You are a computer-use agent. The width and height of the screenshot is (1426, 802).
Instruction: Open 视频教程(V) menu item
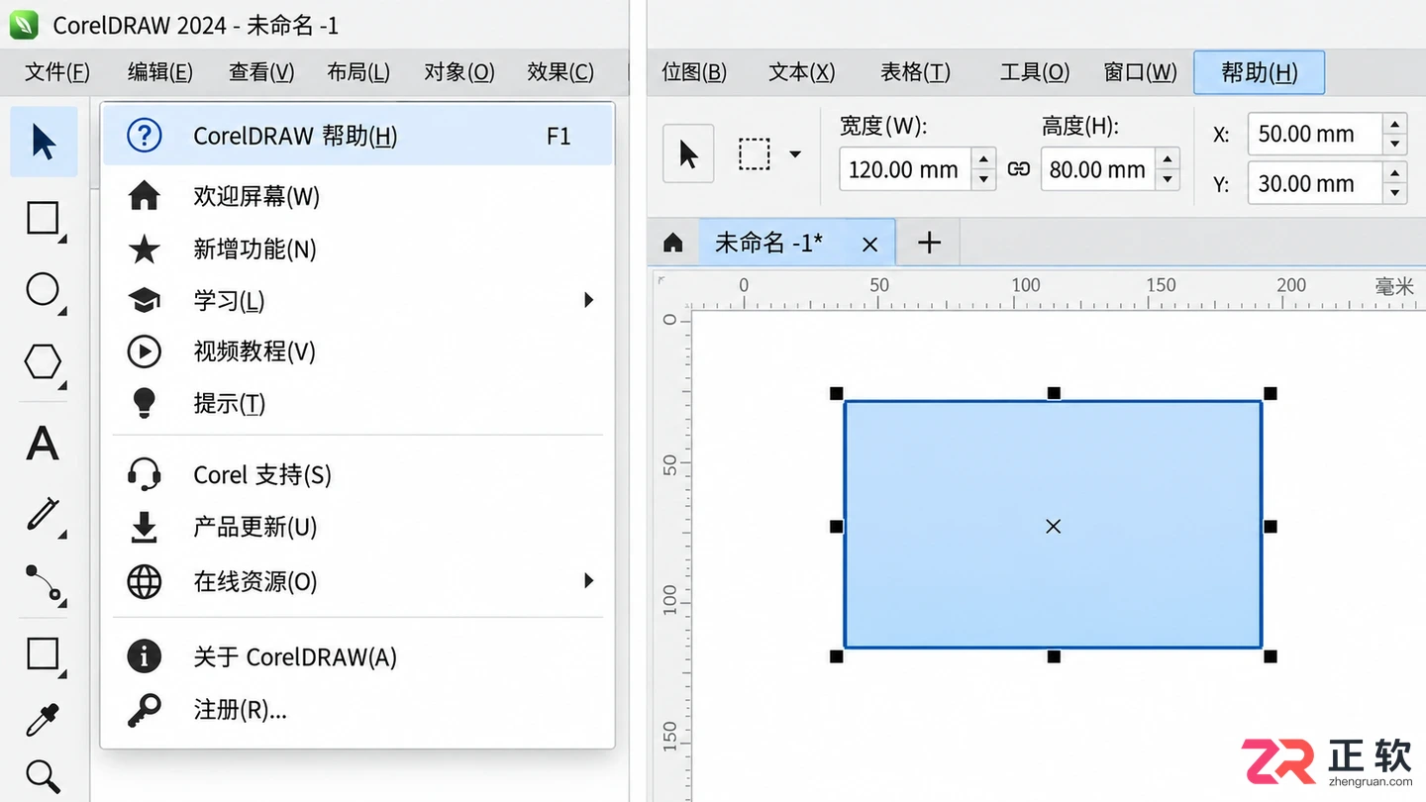point(358,351)
